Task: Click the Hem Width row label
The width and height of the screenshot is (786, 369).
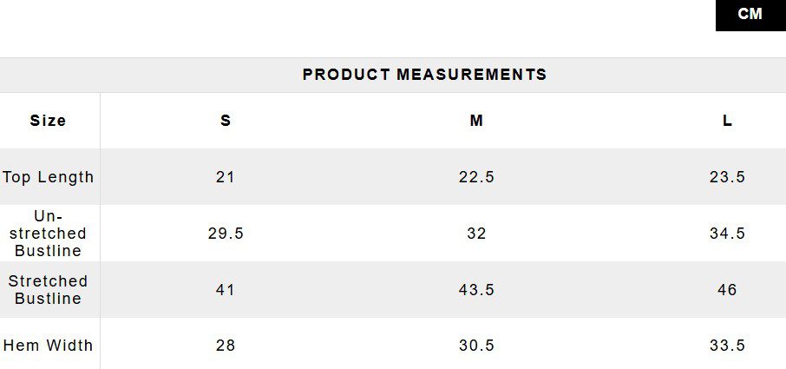Action: pos(48,346)
